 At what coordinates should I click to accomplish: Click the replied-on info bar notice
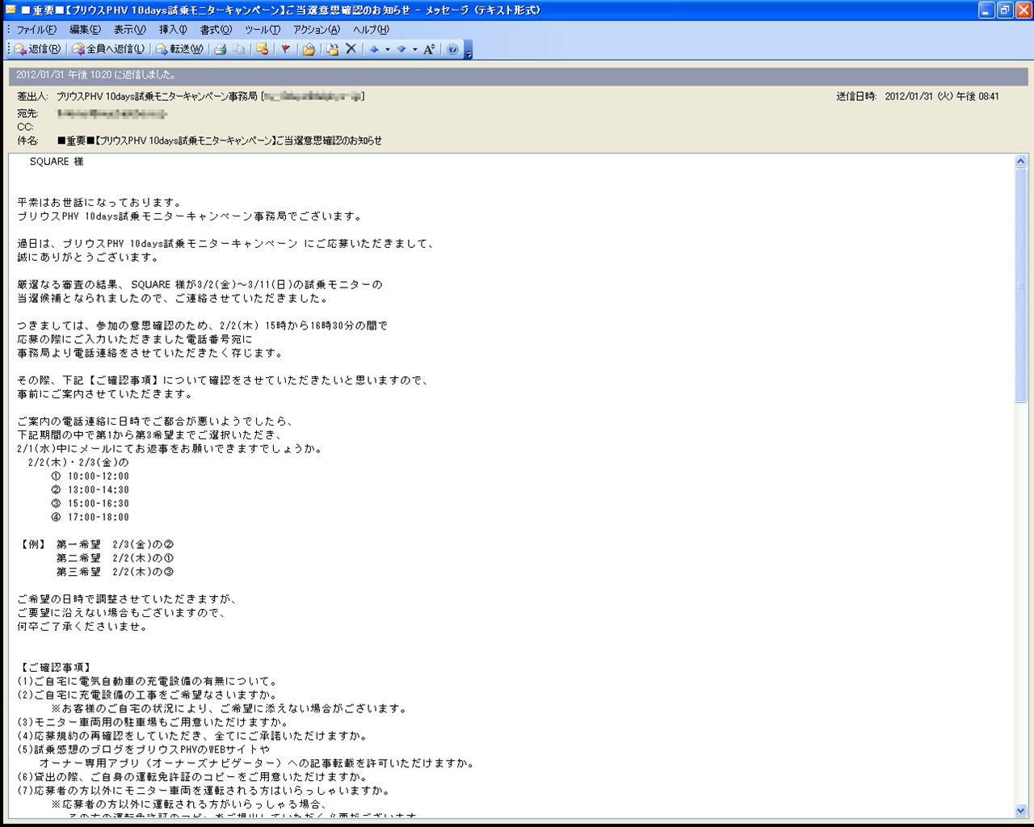(518, 75)
